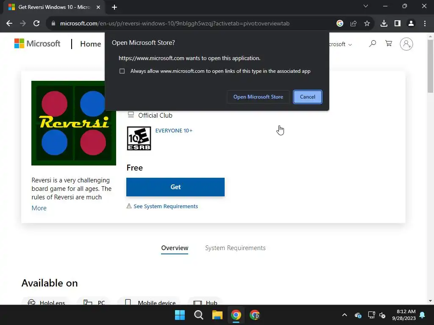The image size is (434, 325).
Task: Go to Home in Microsoft header
Action: [x=91, y=44]
